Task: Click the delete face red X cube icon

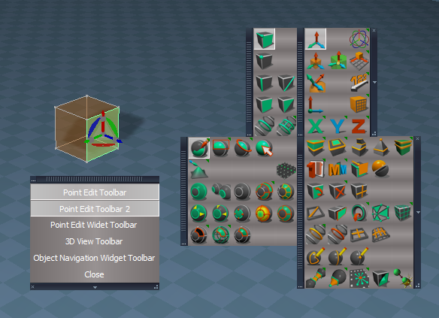Action: tap(337, 191)
